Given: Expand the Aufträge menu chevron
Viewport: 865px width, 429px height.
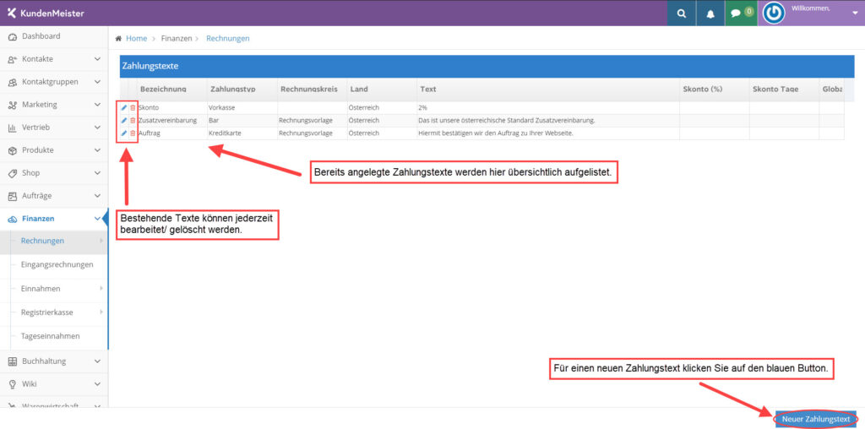Looking at the screenshot, I should 98,196.
